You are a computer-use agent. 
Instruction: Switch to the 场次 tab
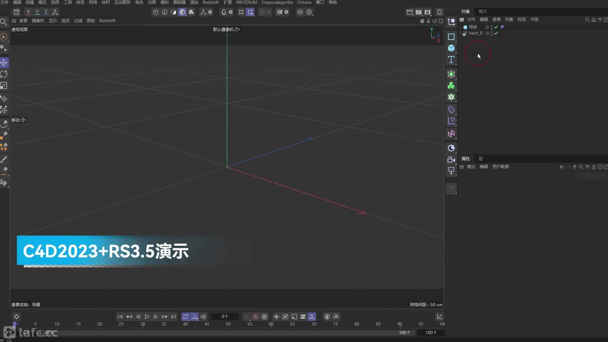[x=483, y=11]
